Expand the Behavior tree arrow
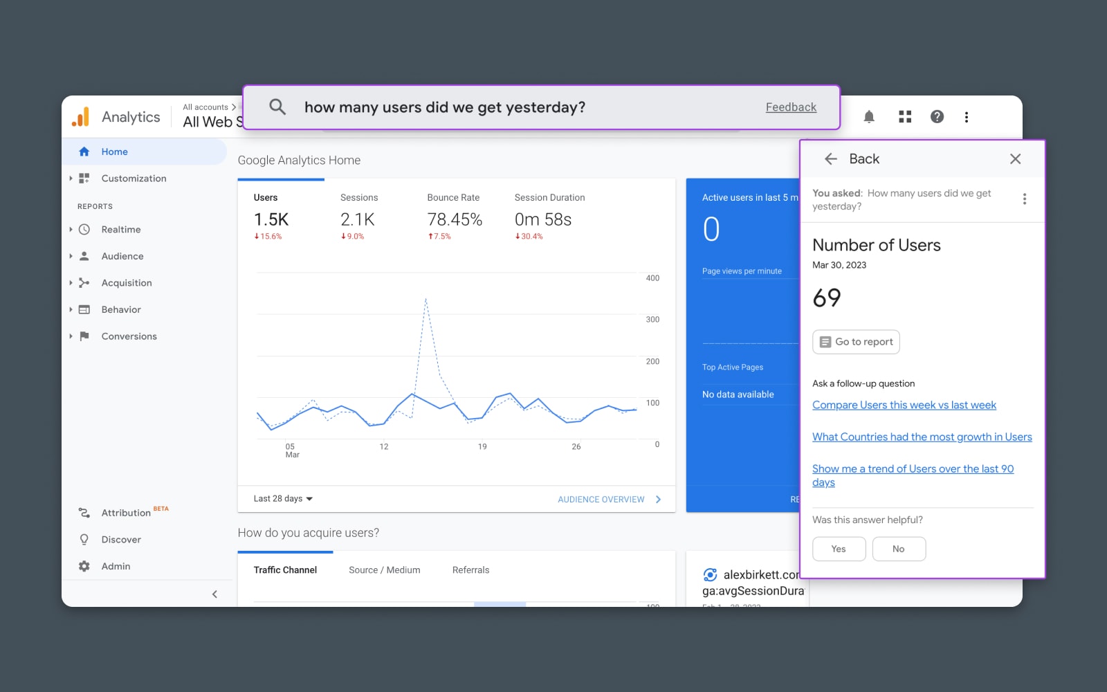The height and width of the screenshot is (692, 1107). pos(71,310)
